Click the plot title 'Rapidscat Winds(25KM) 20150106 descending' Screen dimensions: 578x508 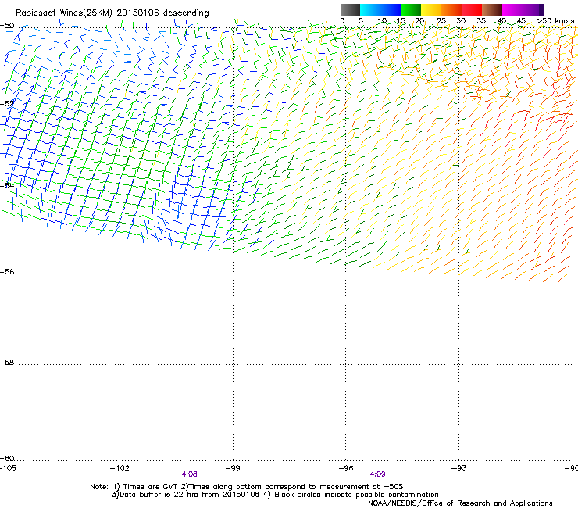tap(112, 13)
